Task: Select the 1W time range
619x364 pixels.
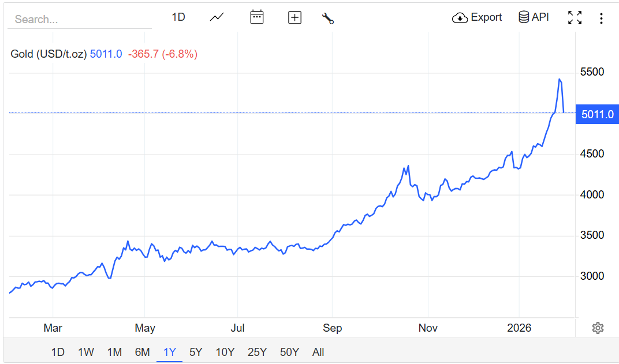Action: tap(86, 352)
